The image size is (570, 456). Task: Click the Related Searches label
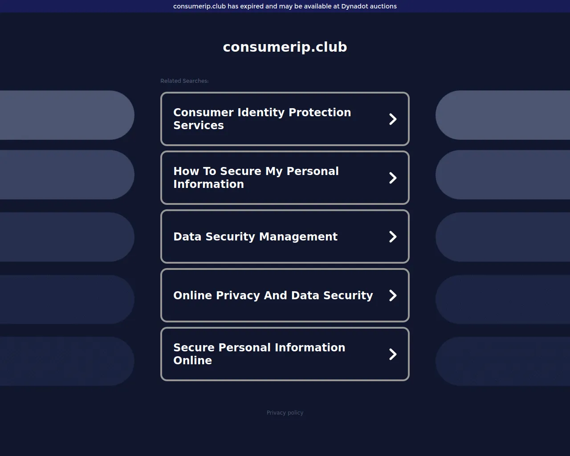click(x=184, y=81)
